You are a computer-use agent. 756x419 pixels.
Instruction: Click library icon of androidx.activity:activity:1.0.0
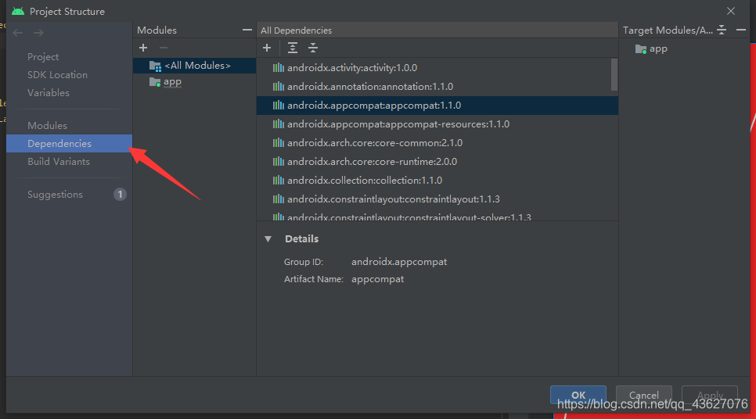tap(278, 68)
